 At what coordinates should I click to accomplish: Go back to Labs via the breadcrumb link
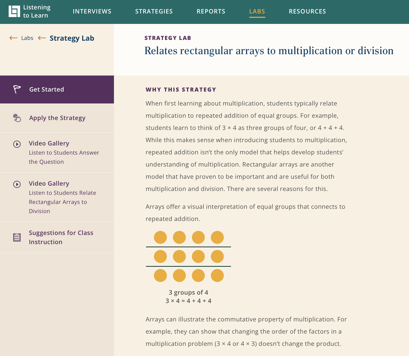click(x=27, y=38)
